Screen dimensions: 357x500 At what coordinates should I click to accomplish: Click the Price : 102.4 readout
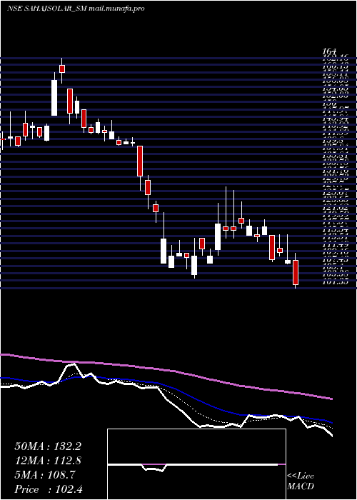(x=49, y=489)
